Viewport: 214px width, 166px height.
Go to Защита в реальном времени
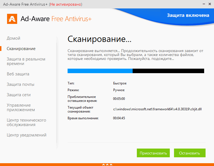coord(26,61)
